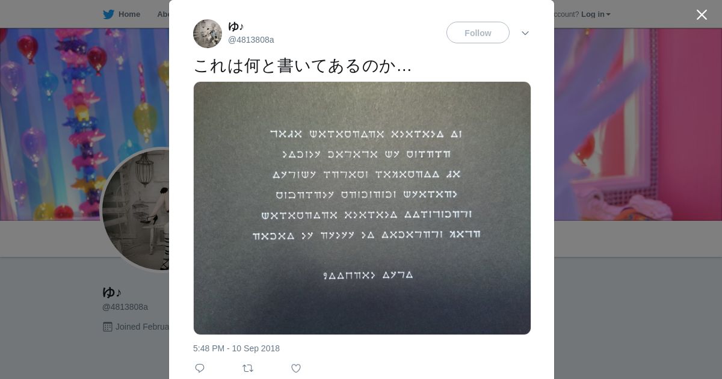The width and height of the screenshot is (722, 379).
Task: Click the display name ゆ♪ in tweet header
Action: pos(236,26)
